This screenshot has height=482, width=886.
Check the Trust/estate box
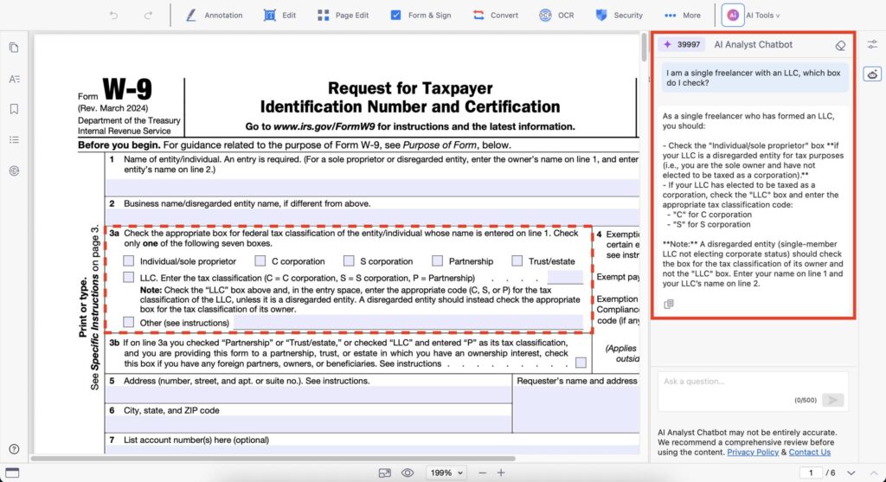pyautogui.click(x=517, y=260)
